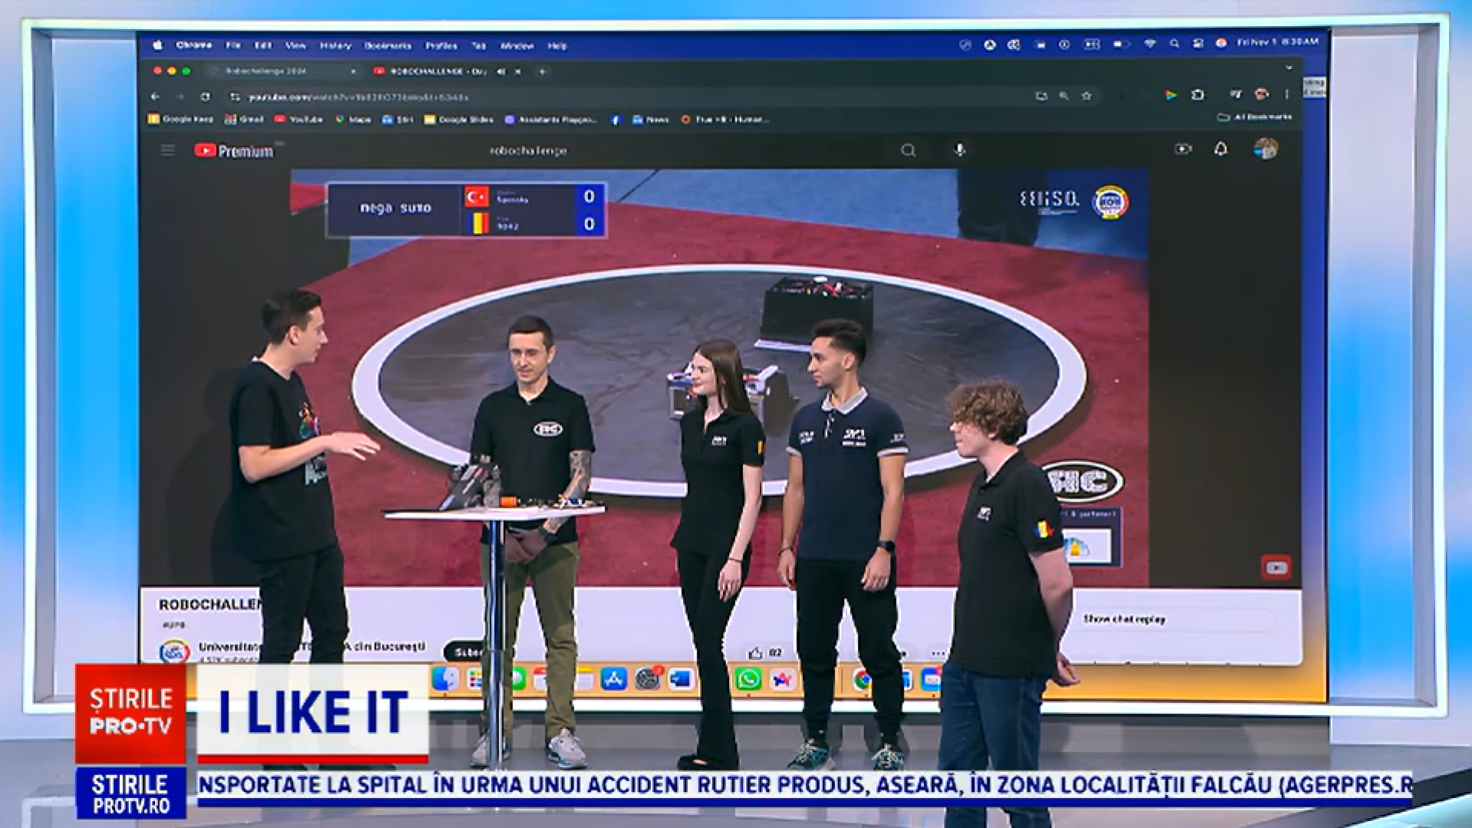This screenshot has width=1472, height=828.
Task: Mute the ROBOCHALLENGE tab audio icon
Action: point(501,71)
